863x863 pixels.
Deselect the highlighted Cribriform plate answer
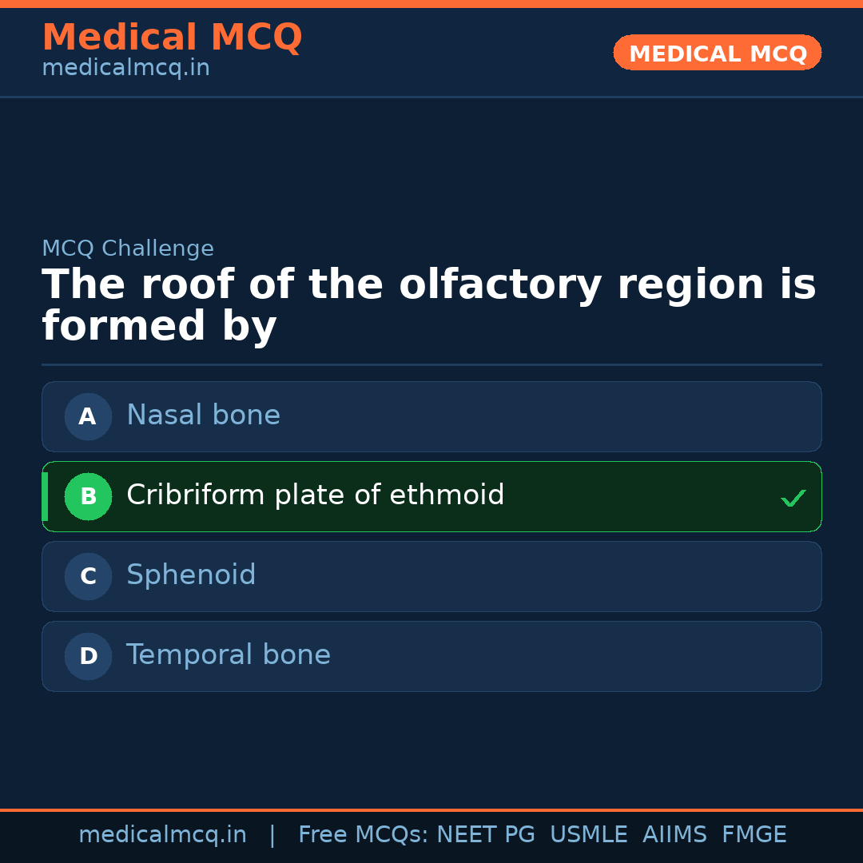tap(431, 496)
